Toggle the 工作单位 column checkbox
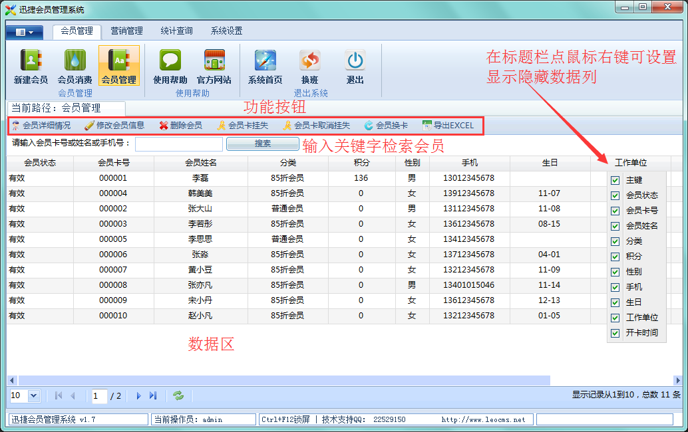Image resolution: width=688 pixels, height=432 pixels. [615, 318]
